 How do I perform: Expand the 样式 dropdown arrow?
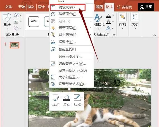click(60, 97)
